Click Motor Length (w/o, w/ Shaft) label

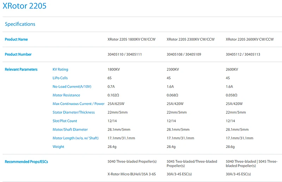tap(75, 138)
